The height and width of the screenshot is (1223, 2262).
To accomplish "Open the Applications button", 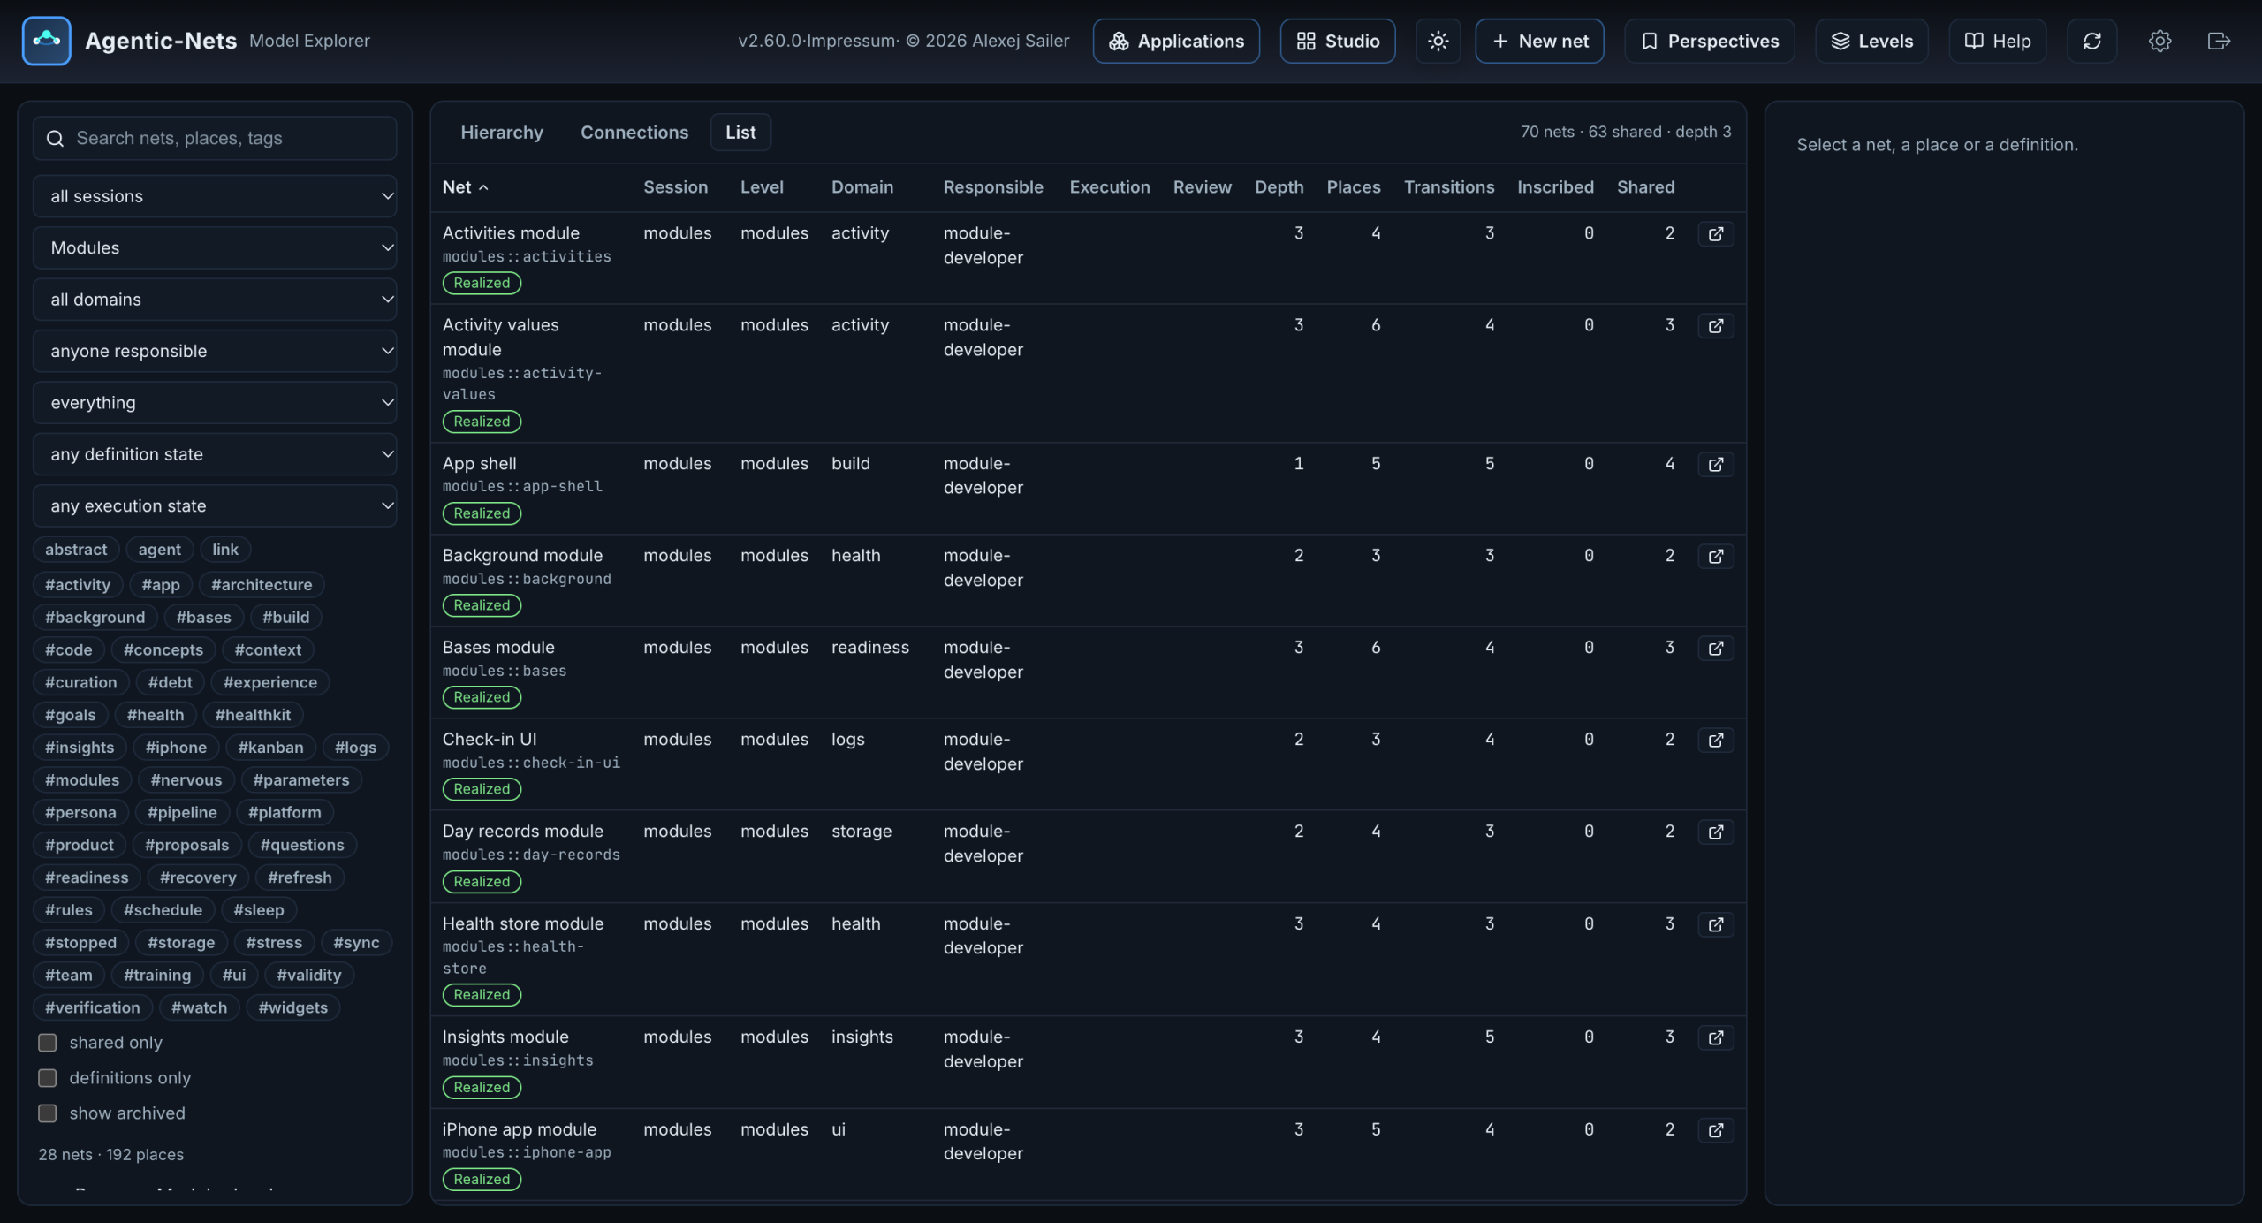I will (1176, 41).
